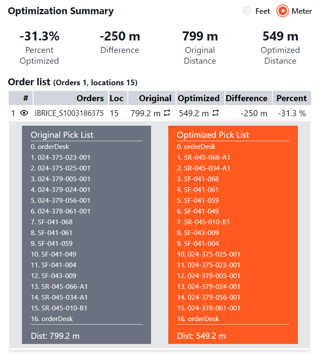Sort by the Loc column header
Viewport: 321px width, 356px height.
tap(116, 98)
